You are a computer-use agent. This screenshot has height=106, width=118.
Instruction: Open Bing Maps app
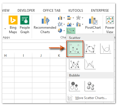(x=13, y=24)
